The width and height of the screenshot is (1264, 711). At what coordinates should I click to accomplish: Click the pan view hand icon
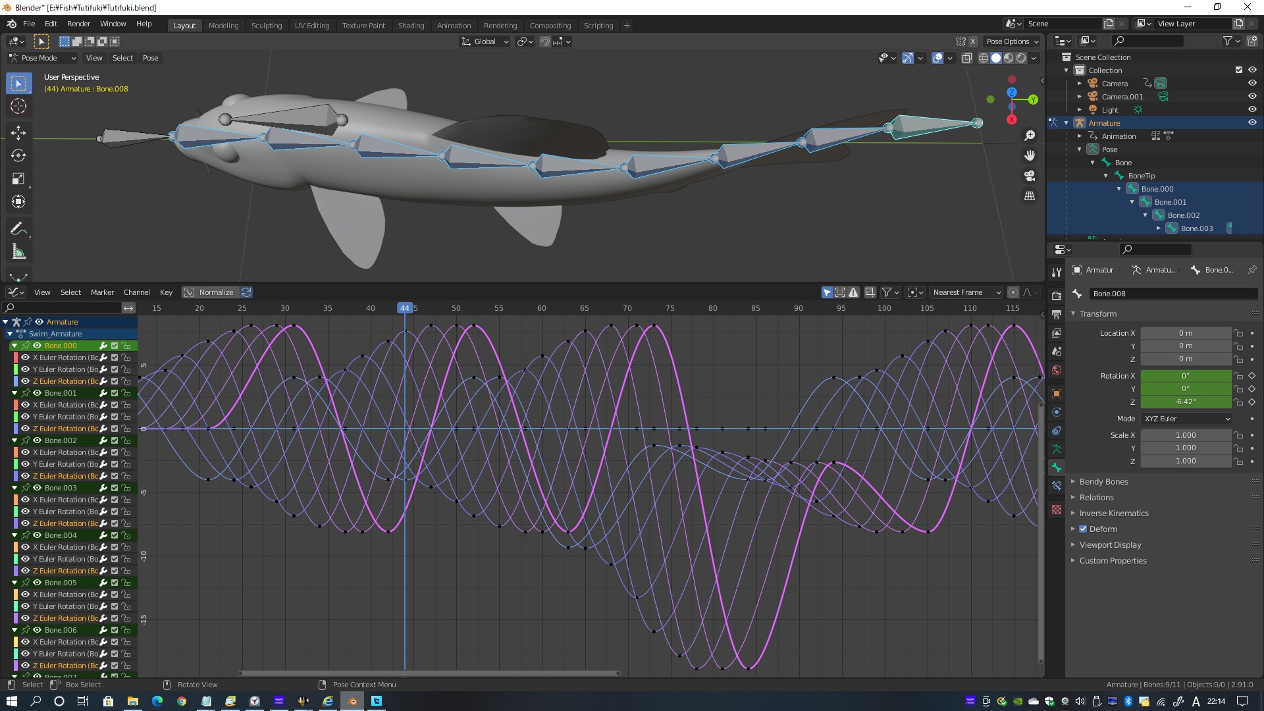coord(1030,155)
